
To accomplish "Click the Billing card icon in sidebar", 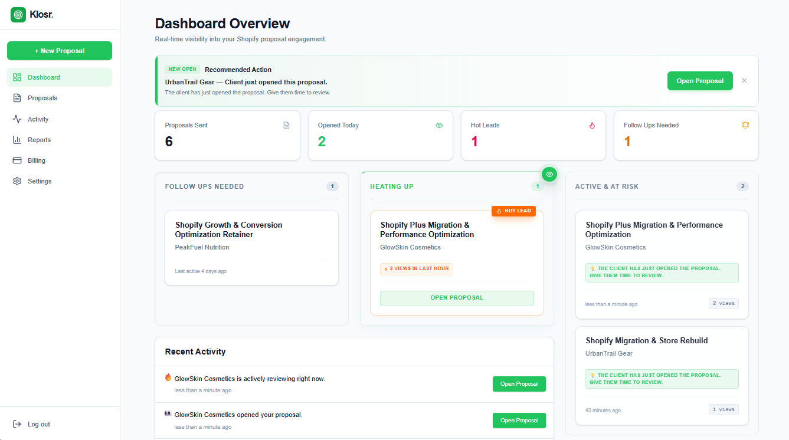I will [17, 160].
